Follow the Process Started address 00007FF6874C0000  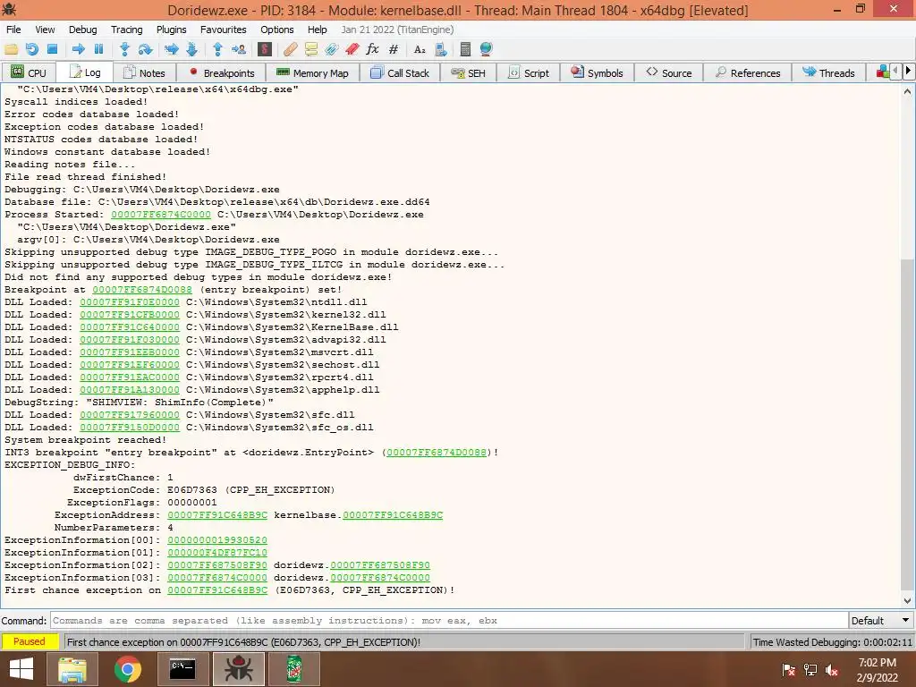point(161,215)
